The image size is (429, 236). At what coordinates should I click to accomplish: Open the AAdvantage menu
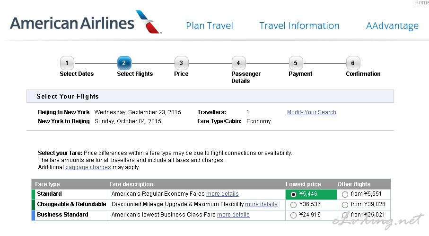[x=392, y=26]
